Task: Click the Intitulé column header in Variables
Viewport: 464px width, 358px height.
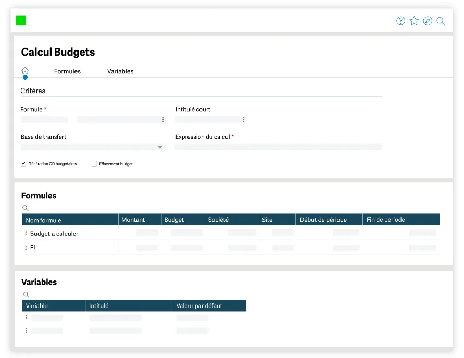Action: coord(129,305)
